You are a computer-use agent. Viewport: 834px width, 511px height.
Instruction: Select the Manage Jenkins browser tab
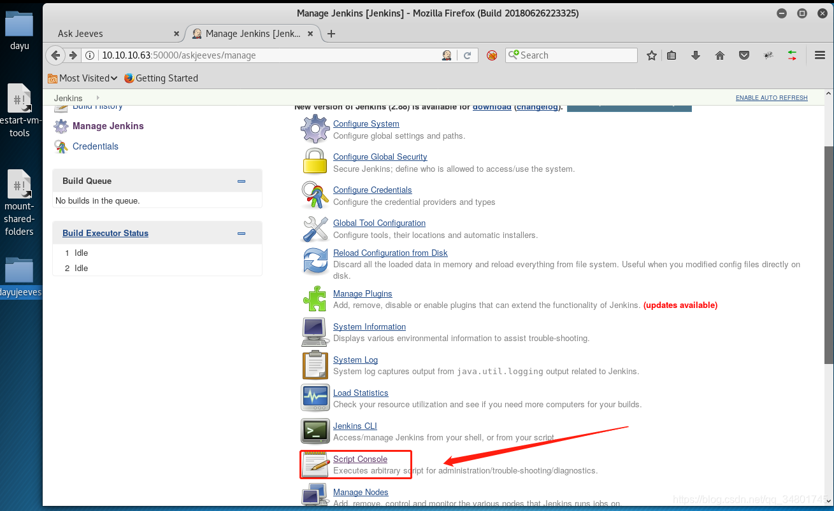(252, 34)
